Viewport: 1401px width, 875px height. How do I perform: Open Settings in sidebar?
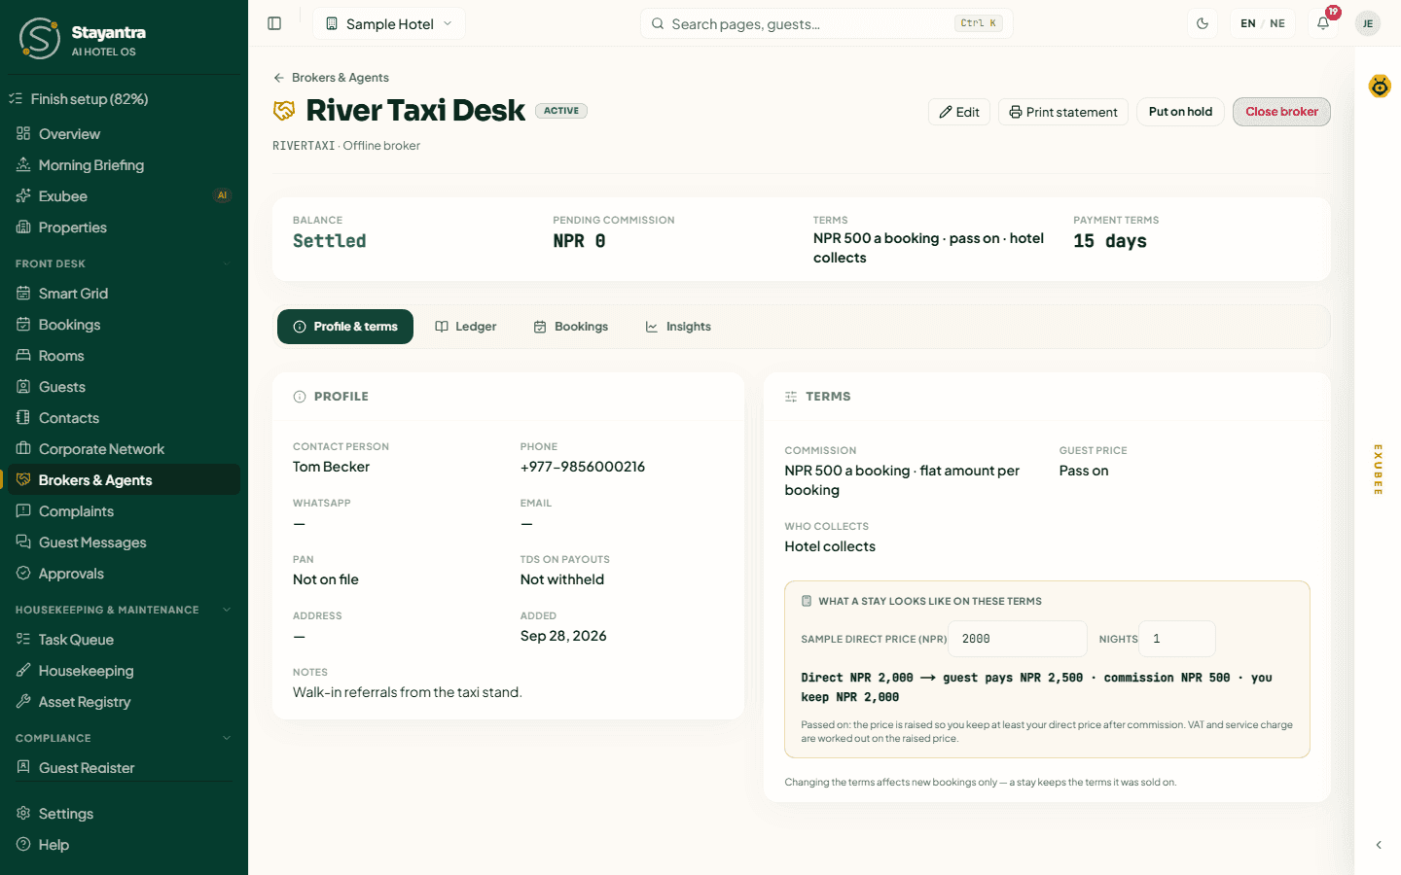click(x=124, y=814)
